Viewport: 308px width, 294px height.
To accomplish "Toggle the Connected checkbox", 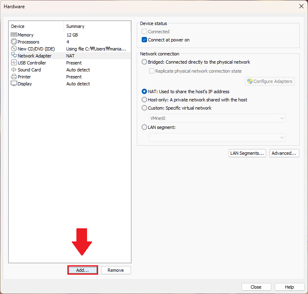I will (x=145, y=32).
